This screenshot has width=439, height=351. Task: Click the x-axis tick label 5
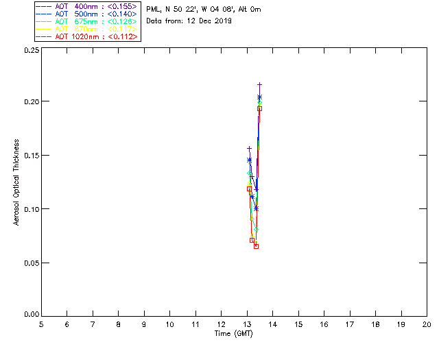(x=41, y=324)
